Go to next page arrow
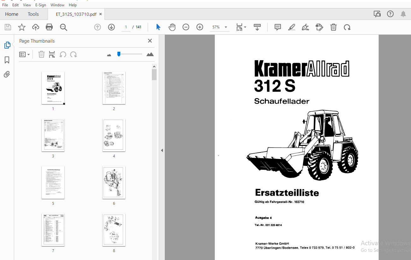The width and height of the screenshot is (411, 260). click(x=111, y=27)
